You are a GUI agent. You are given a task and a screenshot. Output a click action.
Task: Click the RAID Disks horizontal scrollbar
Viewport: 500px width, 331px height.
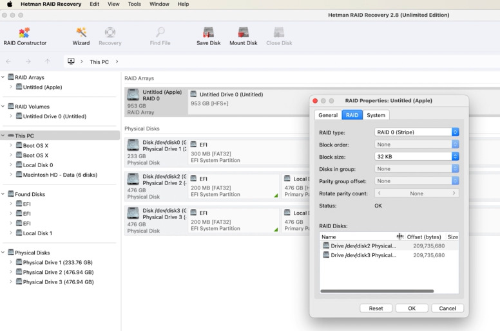pos(377,291)
